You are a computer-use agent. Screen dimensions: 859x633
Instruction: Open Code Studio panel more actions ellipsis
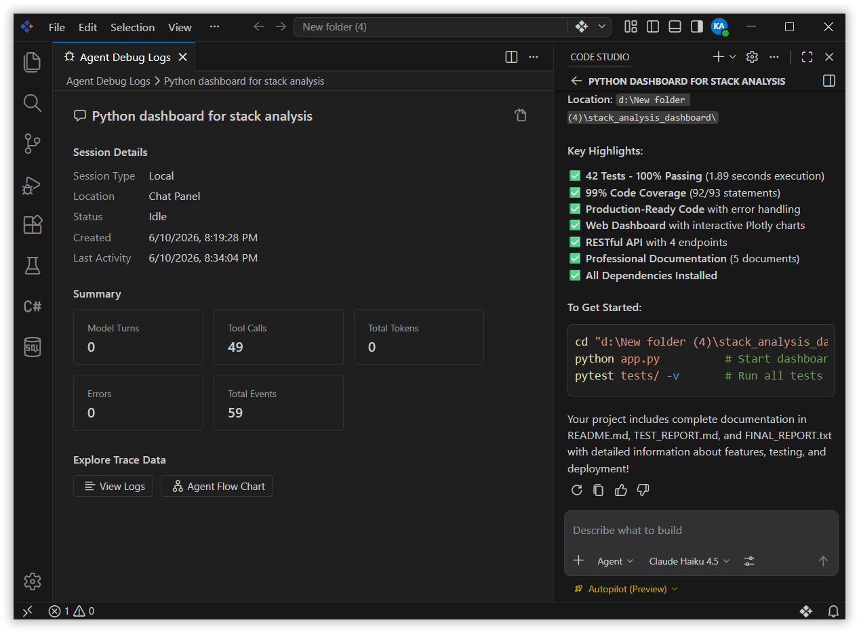(x=774, y=57)
